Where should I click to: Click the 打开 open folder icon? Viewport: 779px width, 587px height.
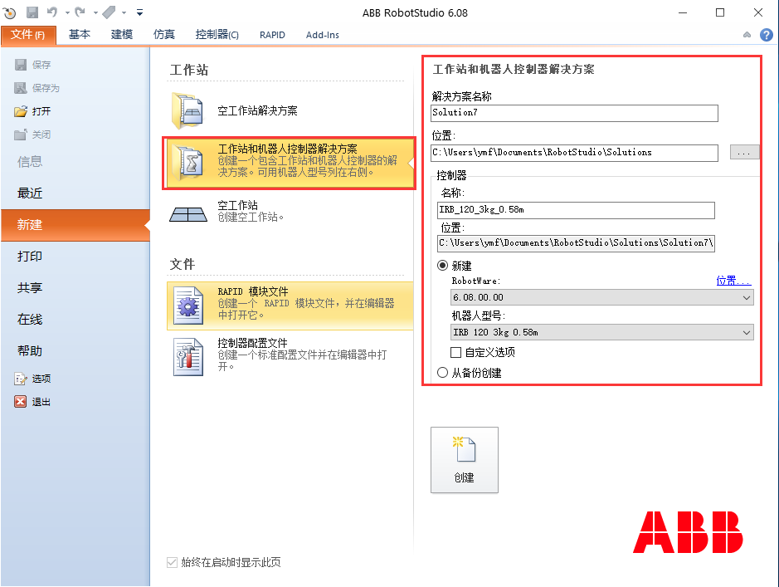[x=21, y=111]
